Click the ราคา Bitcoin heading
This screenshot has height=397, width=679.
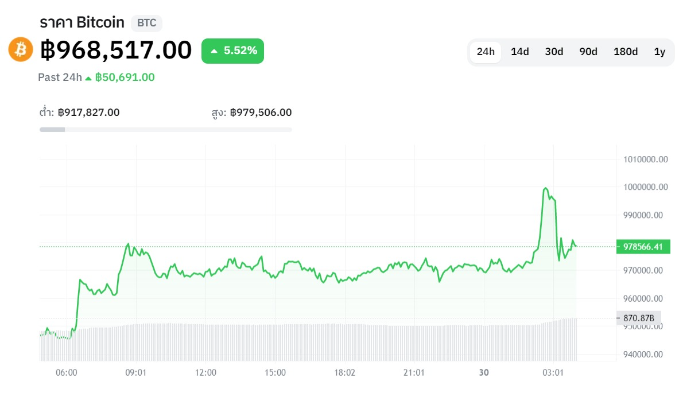click(82, 22)
